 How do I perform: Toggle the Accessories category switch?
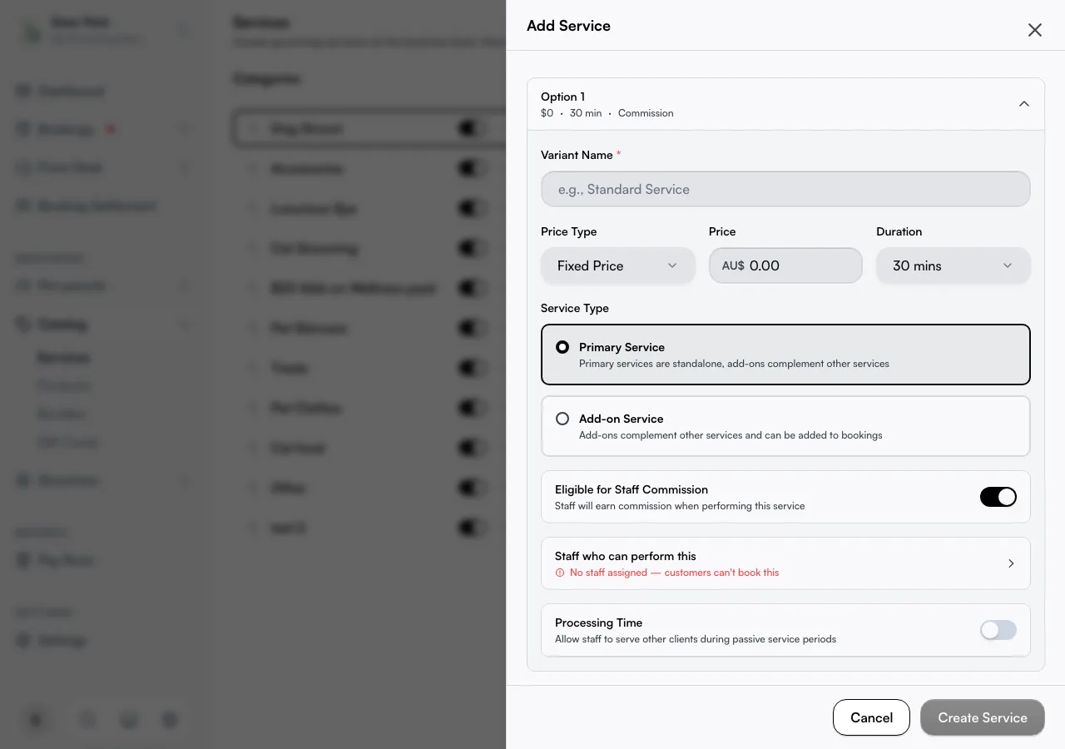tap(473, 168)
